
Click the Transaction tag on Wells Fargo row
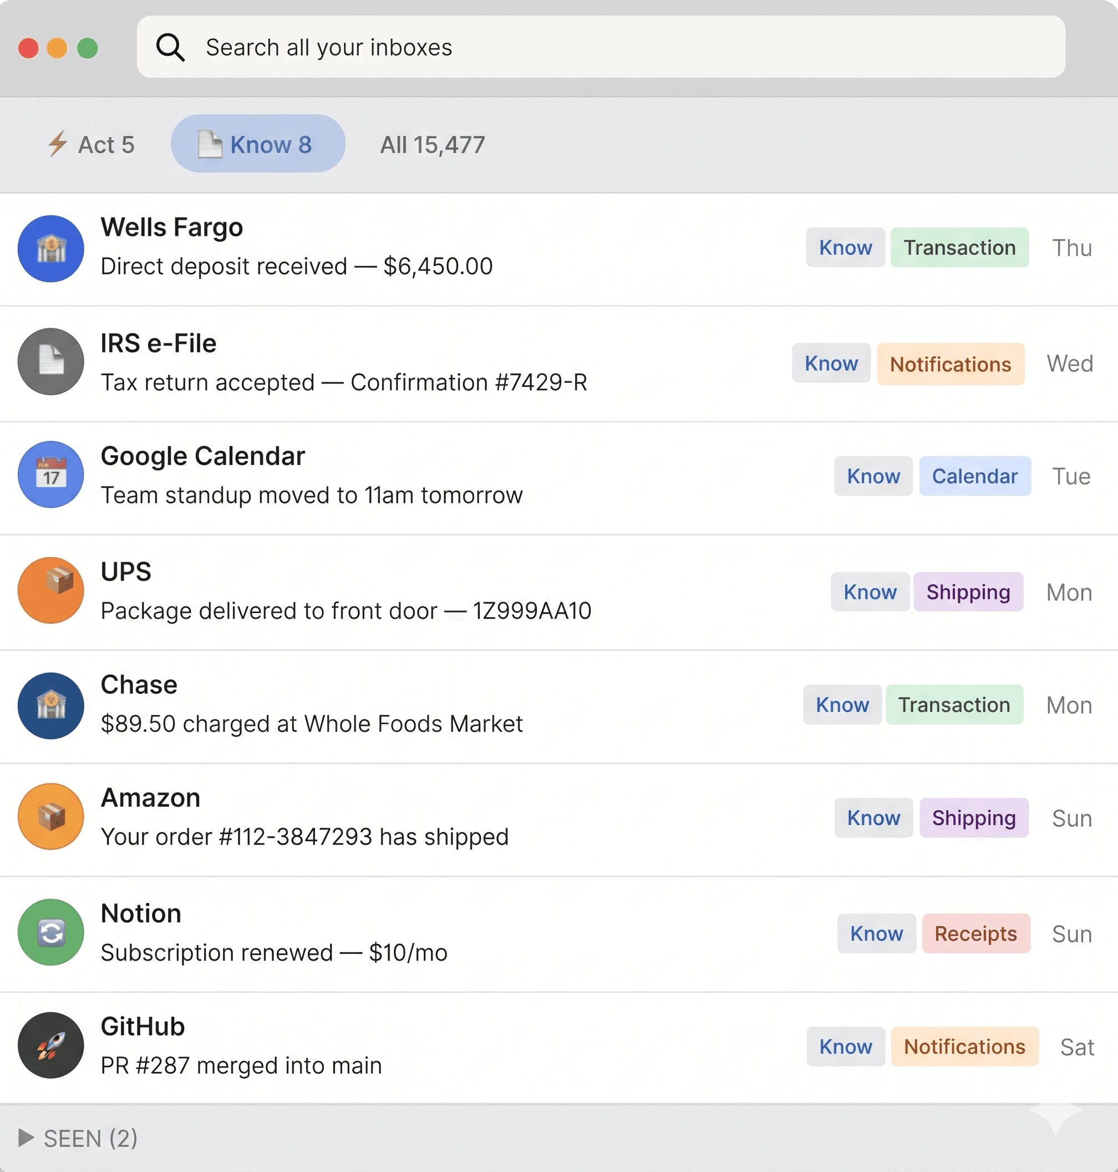click(x=959, y=247)
